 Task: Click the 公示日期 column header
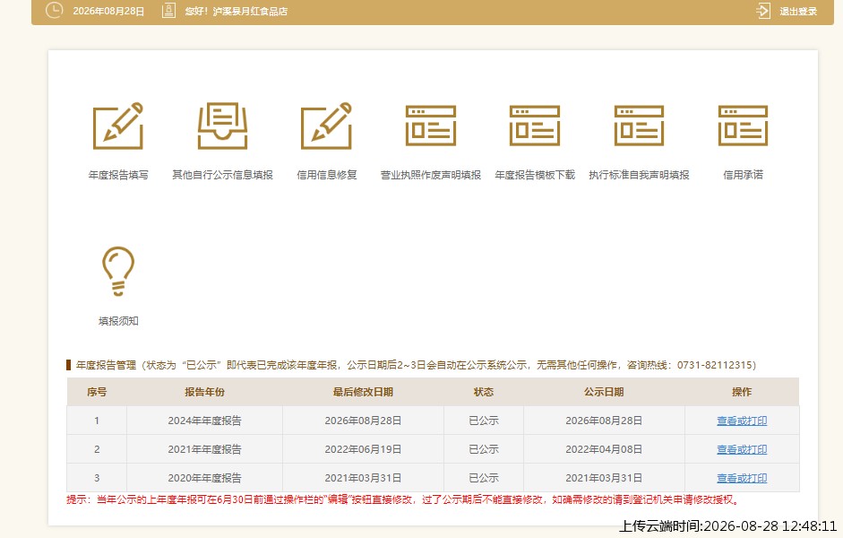click(604, 392)
